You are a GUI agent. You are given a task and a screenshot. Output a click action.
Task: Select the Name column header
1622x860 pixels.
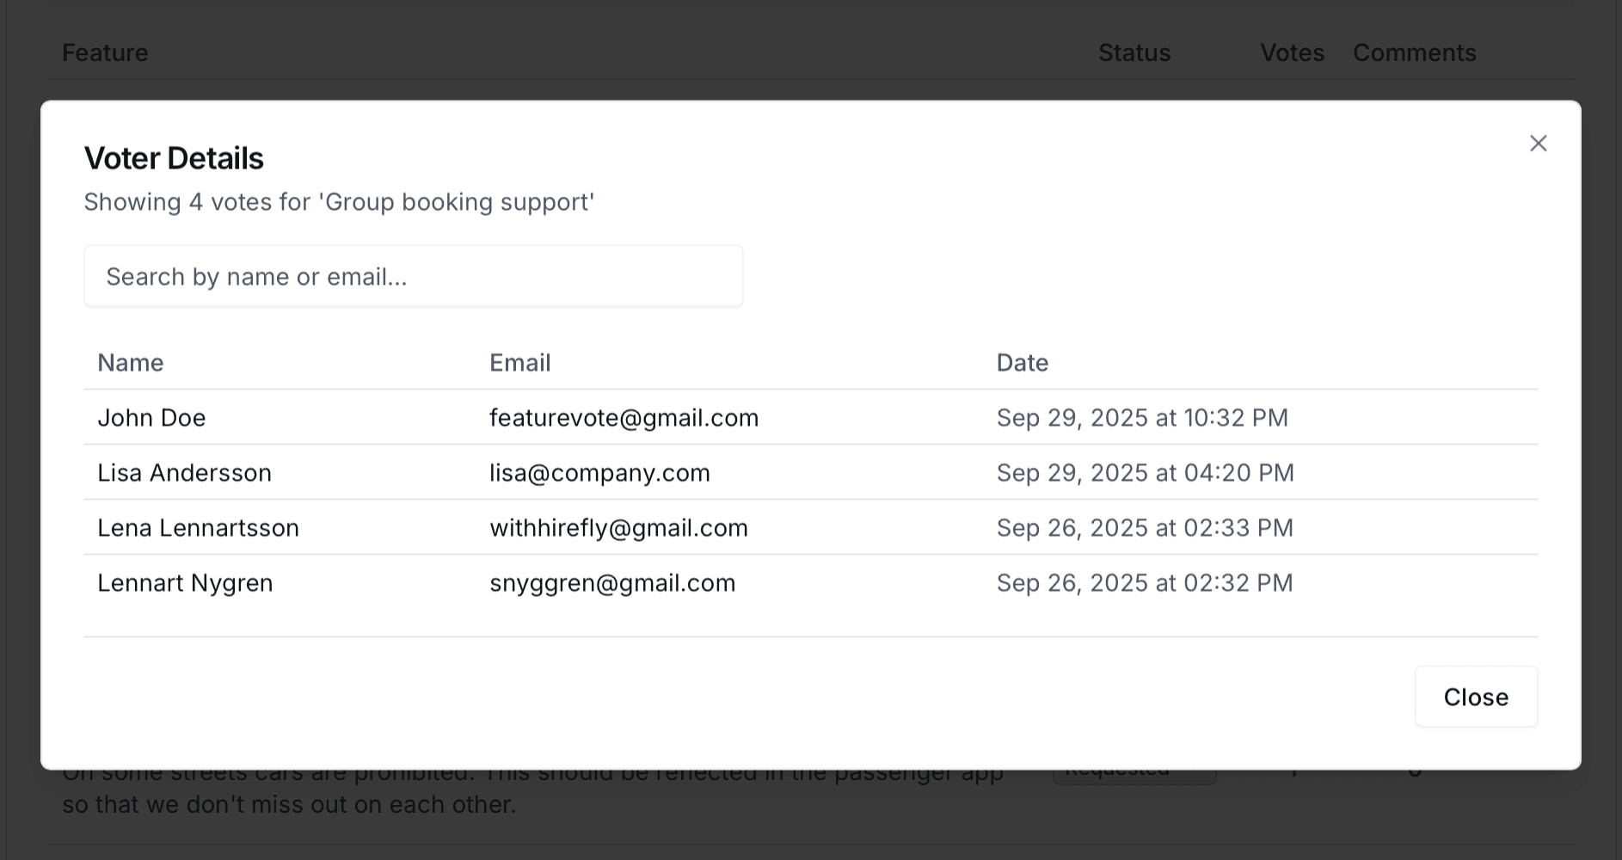pyautogui.click(x=131, y=363)
